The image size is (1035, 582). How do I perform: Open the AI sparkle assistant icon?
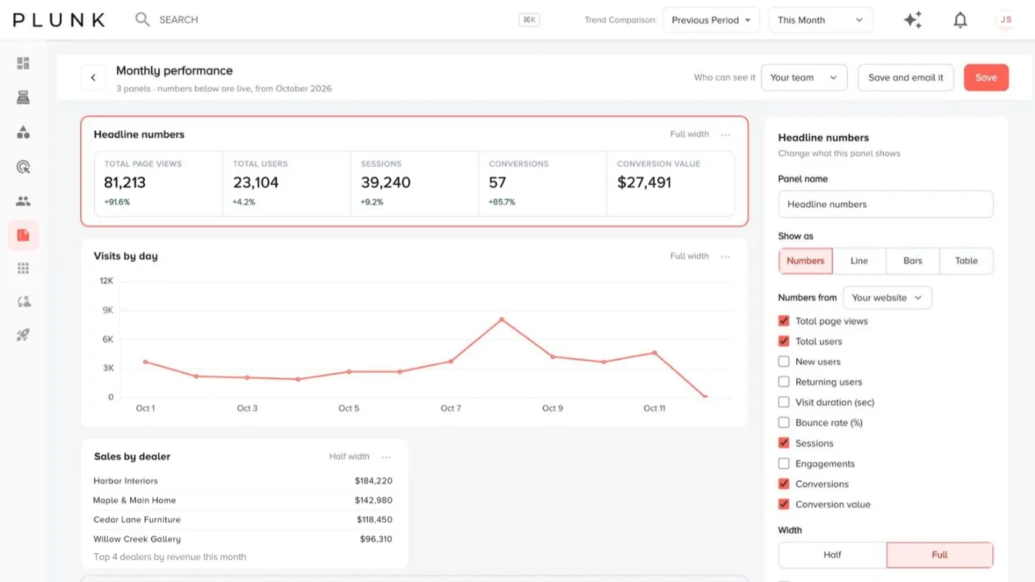tap(913, 20)
